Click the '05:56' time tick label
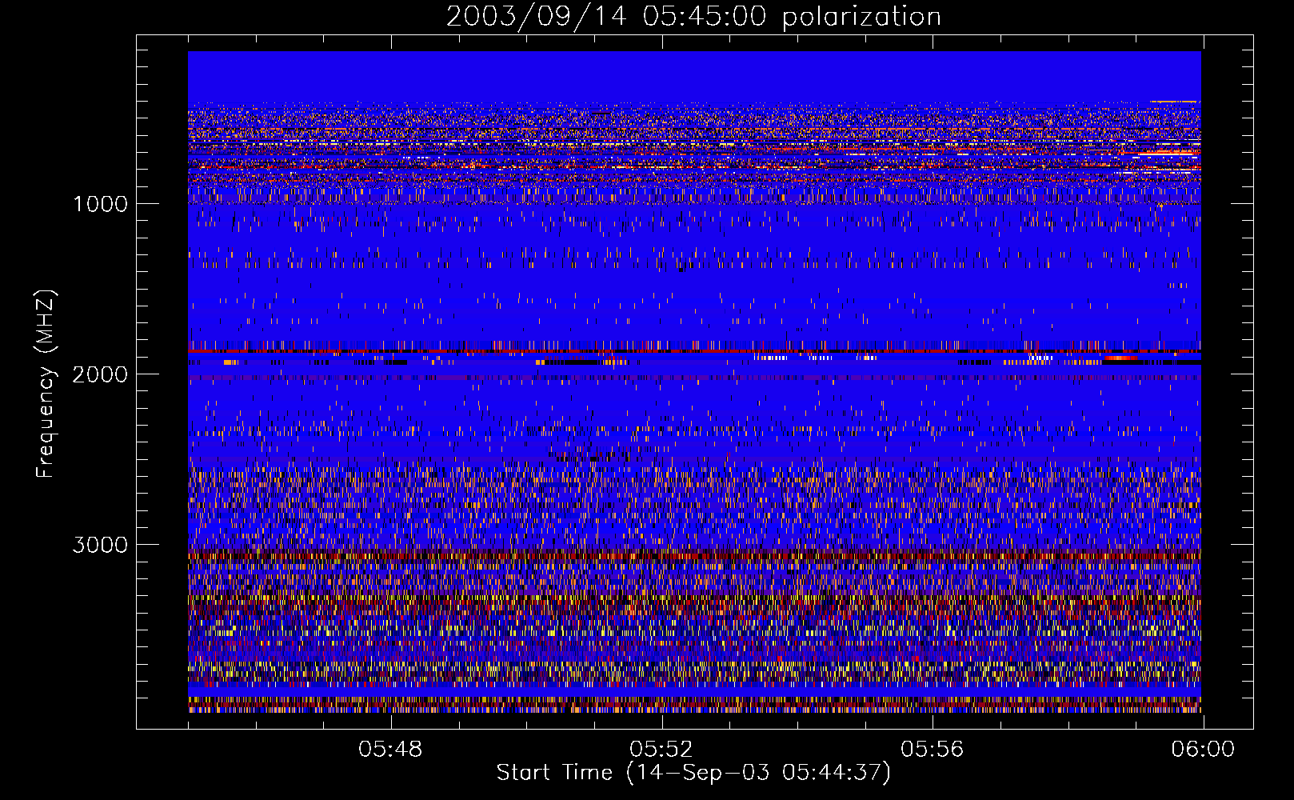Image resolution: width=1294 pixels, height=800 pixels. tap(933, 750)
